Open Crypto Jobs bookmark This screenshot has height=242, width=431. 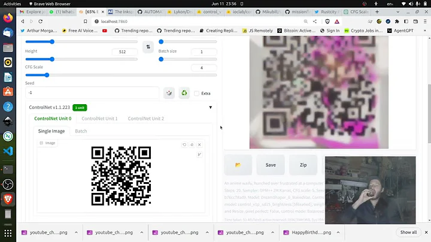[x=363, y=31]
